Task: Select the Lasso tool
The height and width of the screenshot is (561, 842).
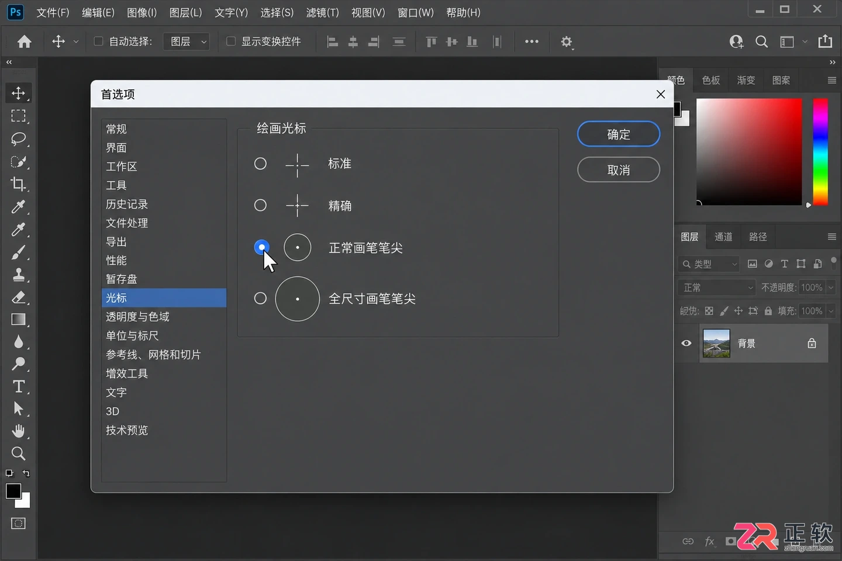Action: (x=19, y=139)
